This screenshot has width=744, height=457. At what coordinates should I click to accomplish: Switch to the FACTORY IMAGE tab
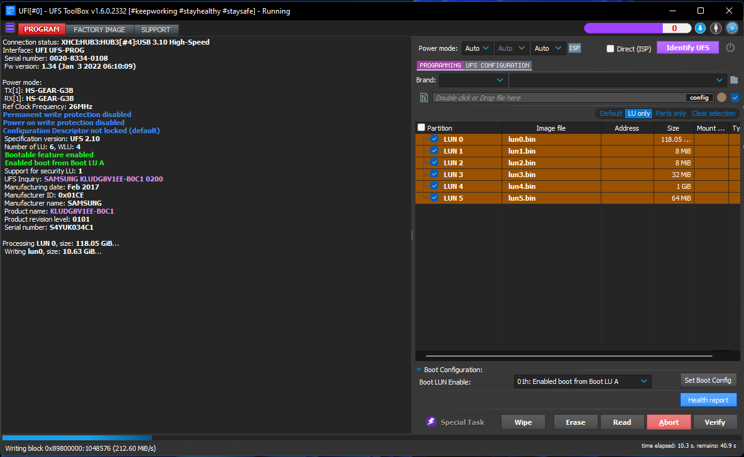coord(99,29)
